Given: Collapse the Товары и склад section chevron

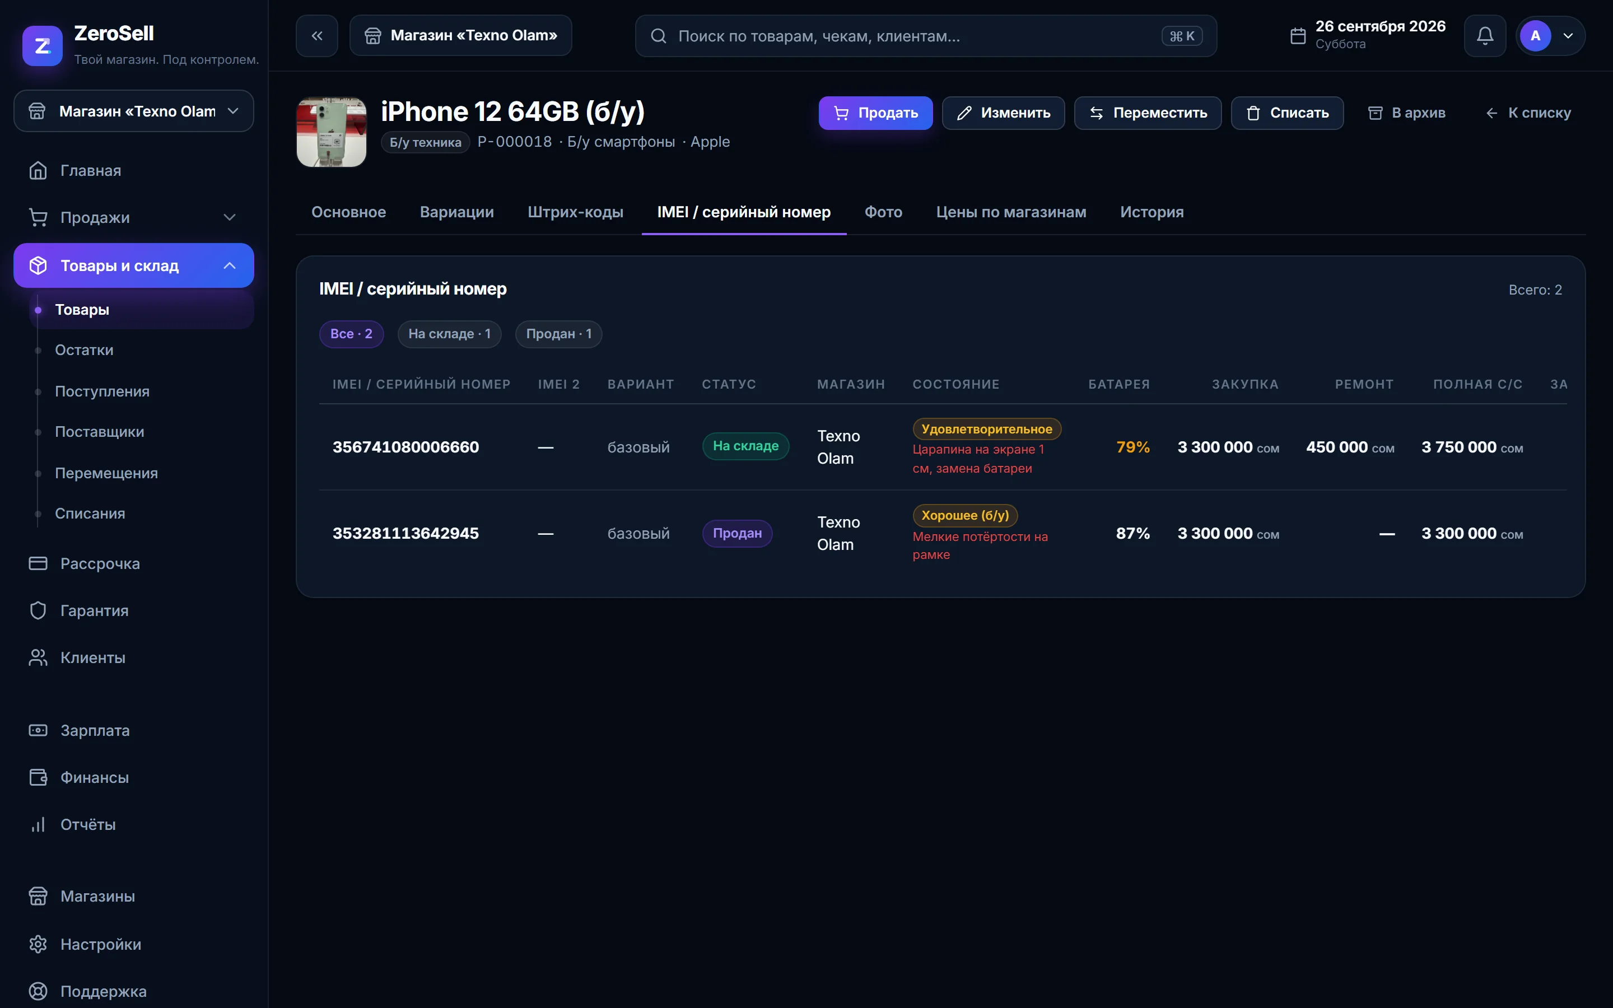Looking at the screenshot, I should [x=230, y=265].
